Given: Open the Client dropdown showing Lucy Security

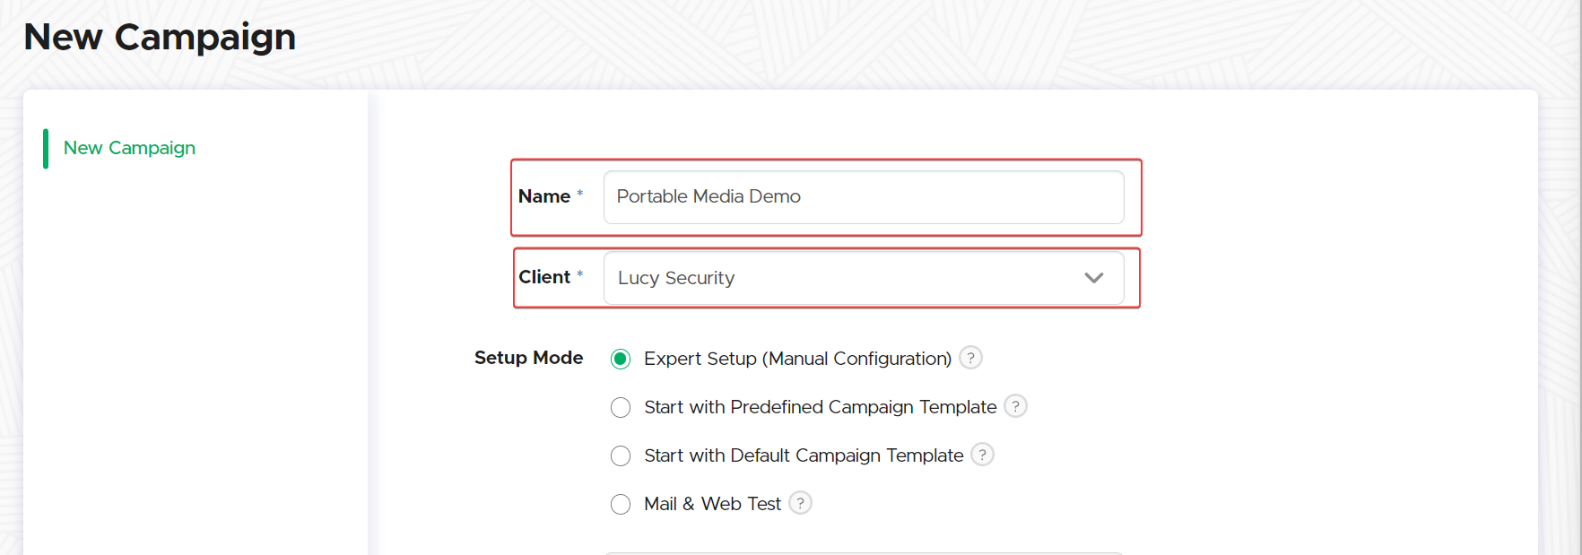Looking at the screenshot, I should point(843,278).
